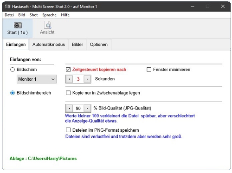Expand the Monitor 1 dropdown
Image resolution: width=232 pixels, height=173 pixels.
point(37,79)
